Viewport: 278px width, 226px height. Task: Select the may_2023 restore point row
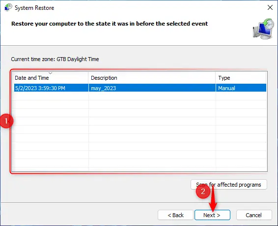point(140,88)
